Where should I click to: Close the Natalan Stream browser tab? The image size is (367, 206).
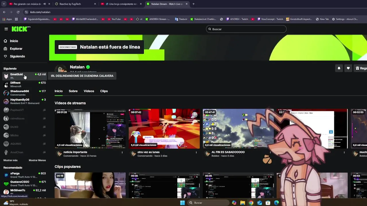tap(187, 4)
